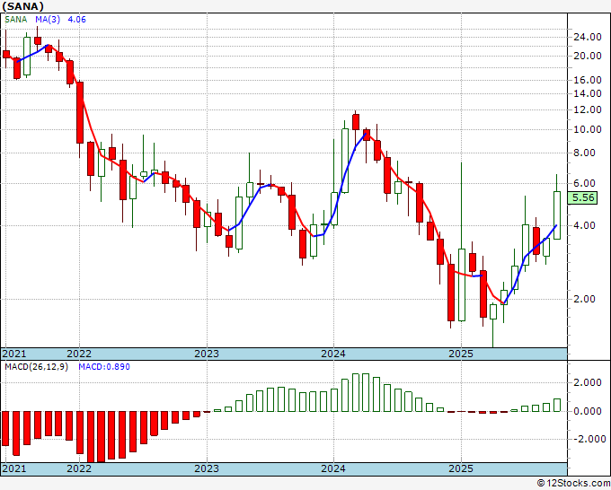The height and width of the screenshot is (490, 611).
Task: Click the 12.00 price axis label
Action: [x=588, y=109]
